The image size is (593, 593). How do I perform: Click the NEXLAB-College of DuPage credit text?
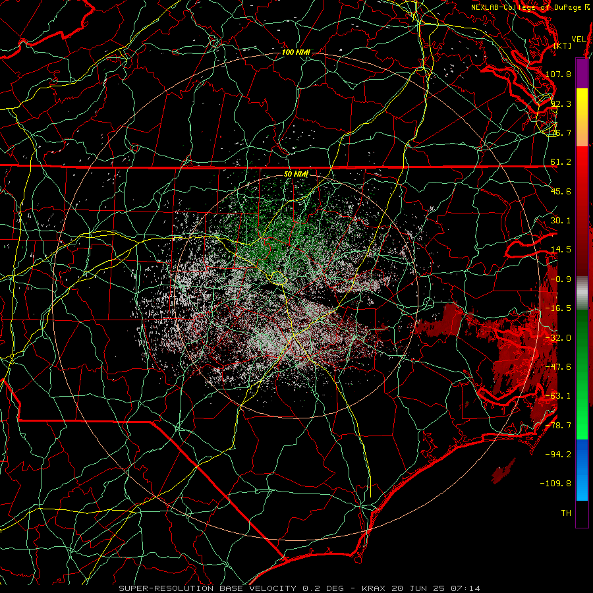pos(528,7)
